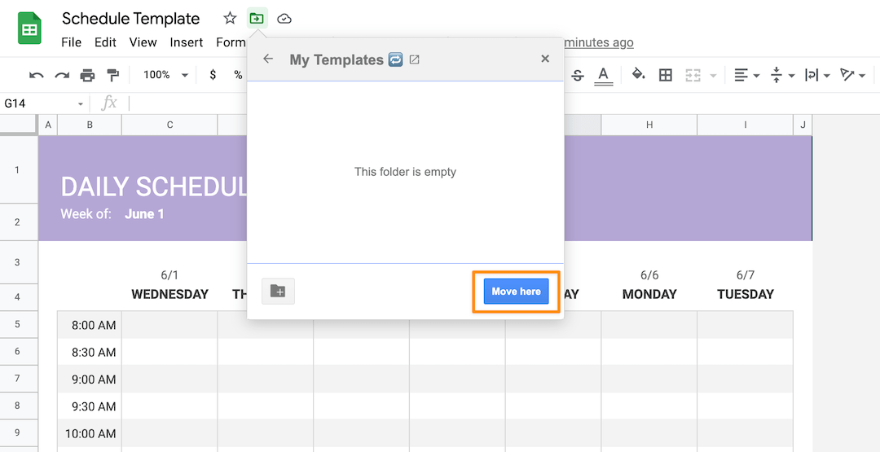Click the Redo arrow in the toolbar
This screenshot has width=880, height=452.
(x=62, y=75)
